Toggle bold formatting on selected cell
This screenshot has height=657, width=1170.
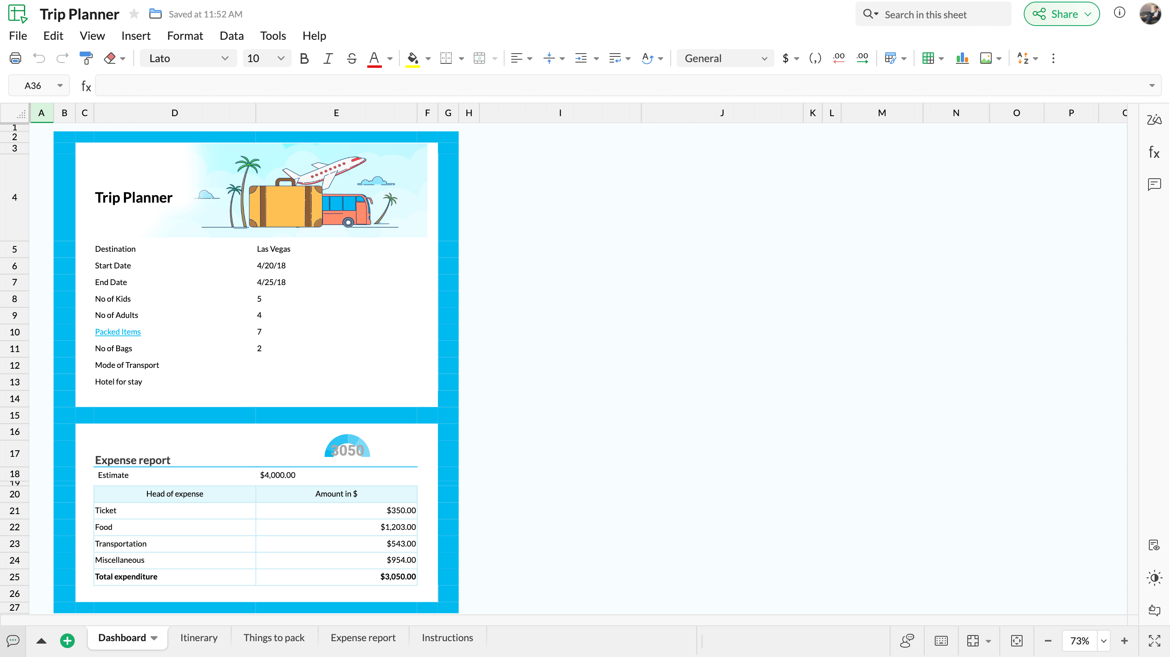point(304,58)
